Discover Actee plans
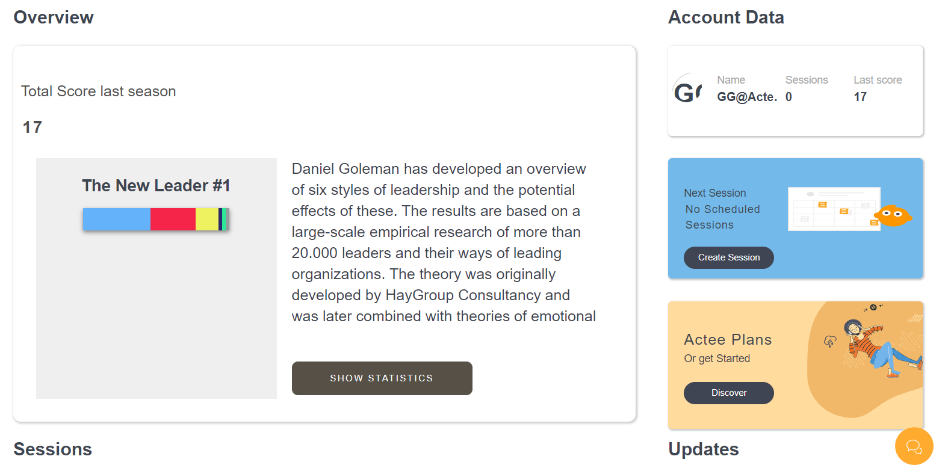Viewport: 945px width, 474px height. click(x=728, y=393)
